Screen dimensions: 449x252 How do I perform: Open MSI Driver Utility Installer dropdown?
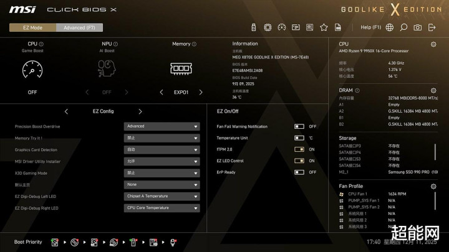coord(162,161)
